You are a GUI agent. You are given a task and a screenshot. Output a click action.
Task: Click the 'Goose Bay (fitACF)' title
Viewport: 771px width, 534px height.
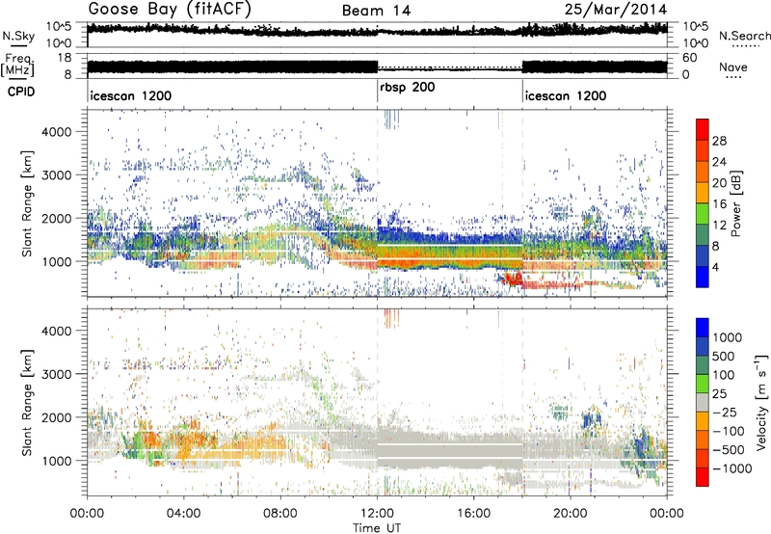(x=170, y=10)
